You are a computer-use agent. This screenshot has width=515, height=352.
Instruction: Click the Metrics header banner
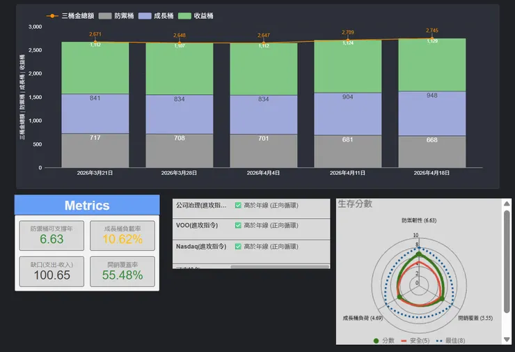87,205
